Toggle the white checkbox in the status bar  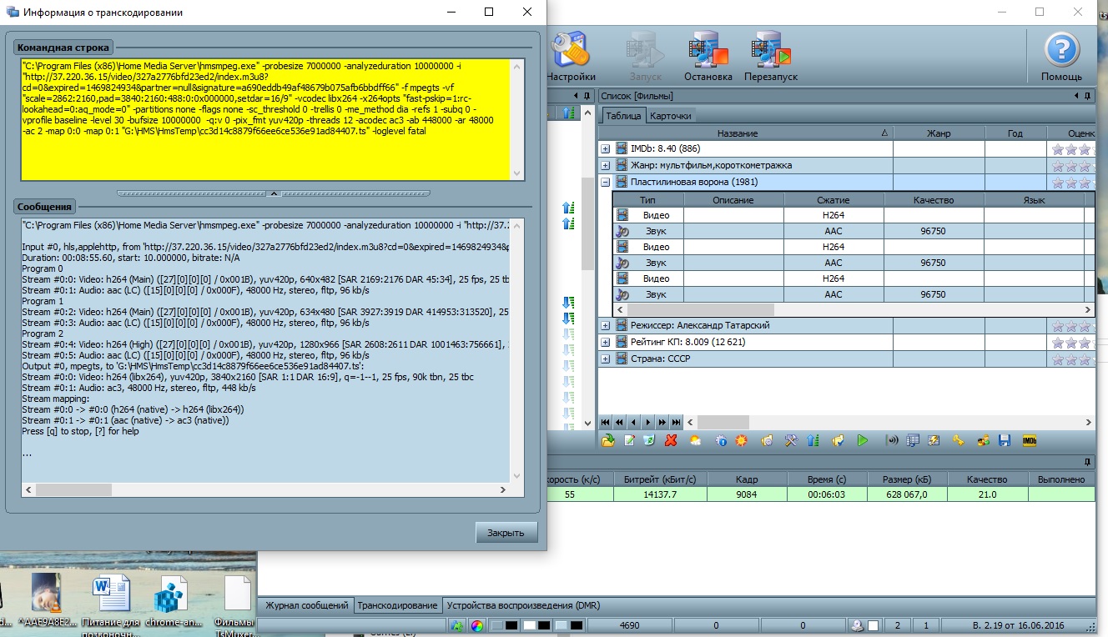pyautogui.click(x=874, y=625)
